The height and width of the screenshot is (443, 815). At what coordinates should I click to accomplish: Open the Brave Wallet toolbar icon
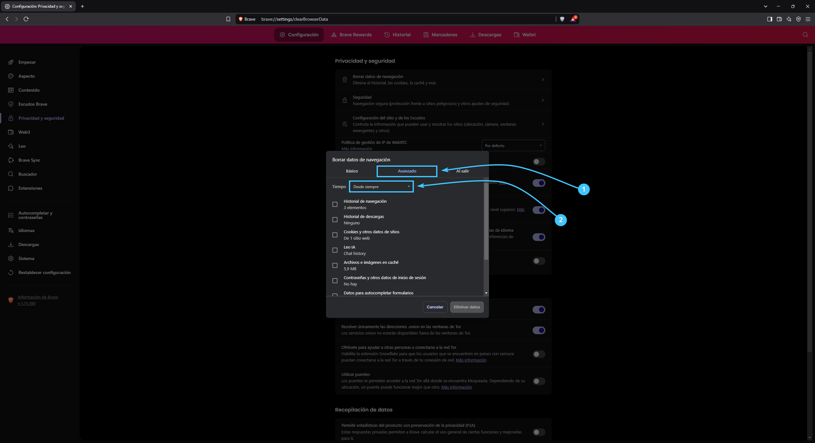[x=779, y=19]
